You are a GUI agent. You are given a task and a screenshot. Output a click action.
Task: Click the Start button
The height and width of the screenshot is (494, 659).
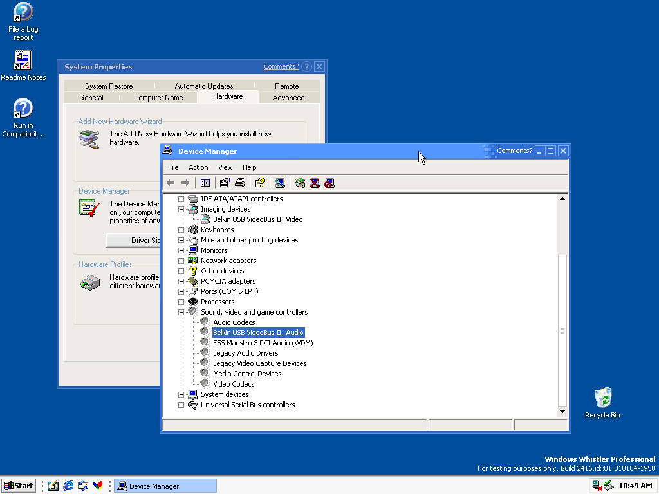click(19, 486)
